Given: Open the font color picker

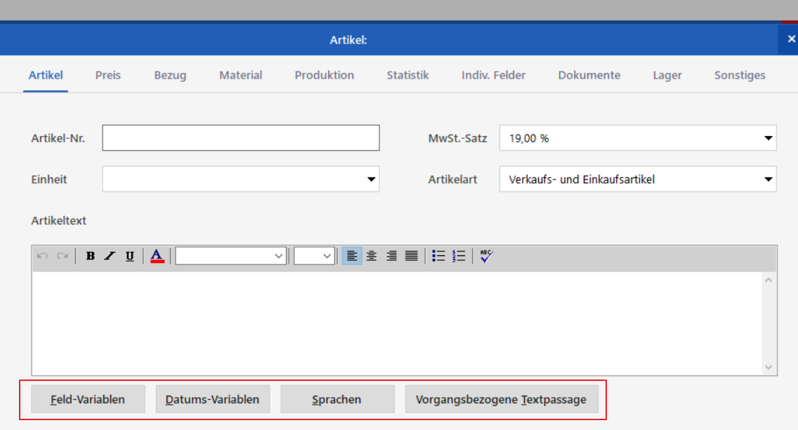Looking at the screenshot, I should click(x=157, y=255).
